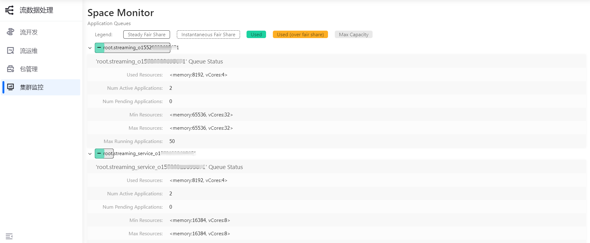Click the 包管理 package management icon
Screen dimensions: 590x243
point(11,69)
